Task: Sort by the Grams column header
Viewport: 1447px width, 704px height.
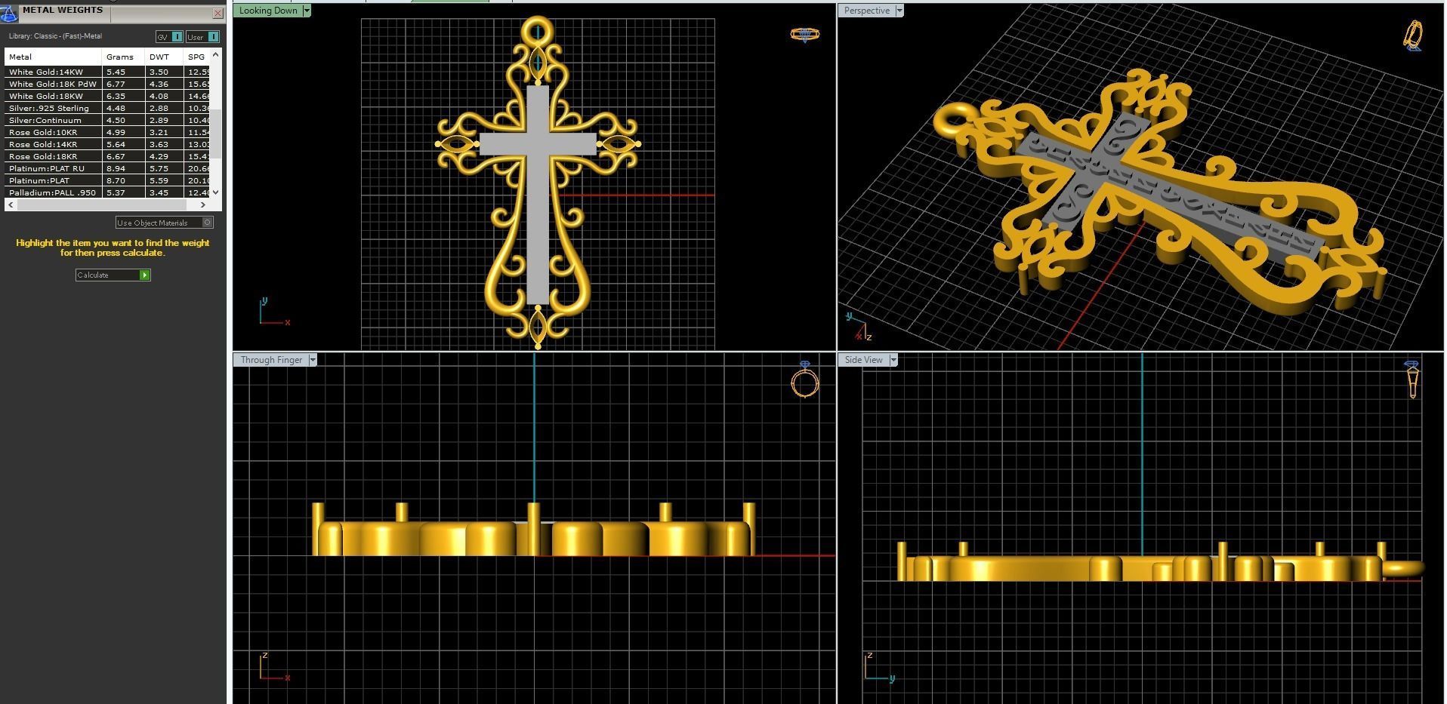Action: 123,57
